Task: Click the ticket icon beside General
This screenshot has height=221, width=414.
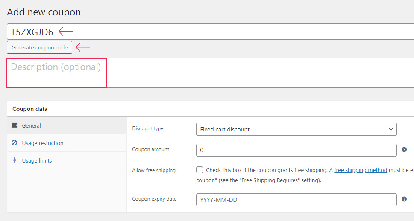Action: (15, 125)
